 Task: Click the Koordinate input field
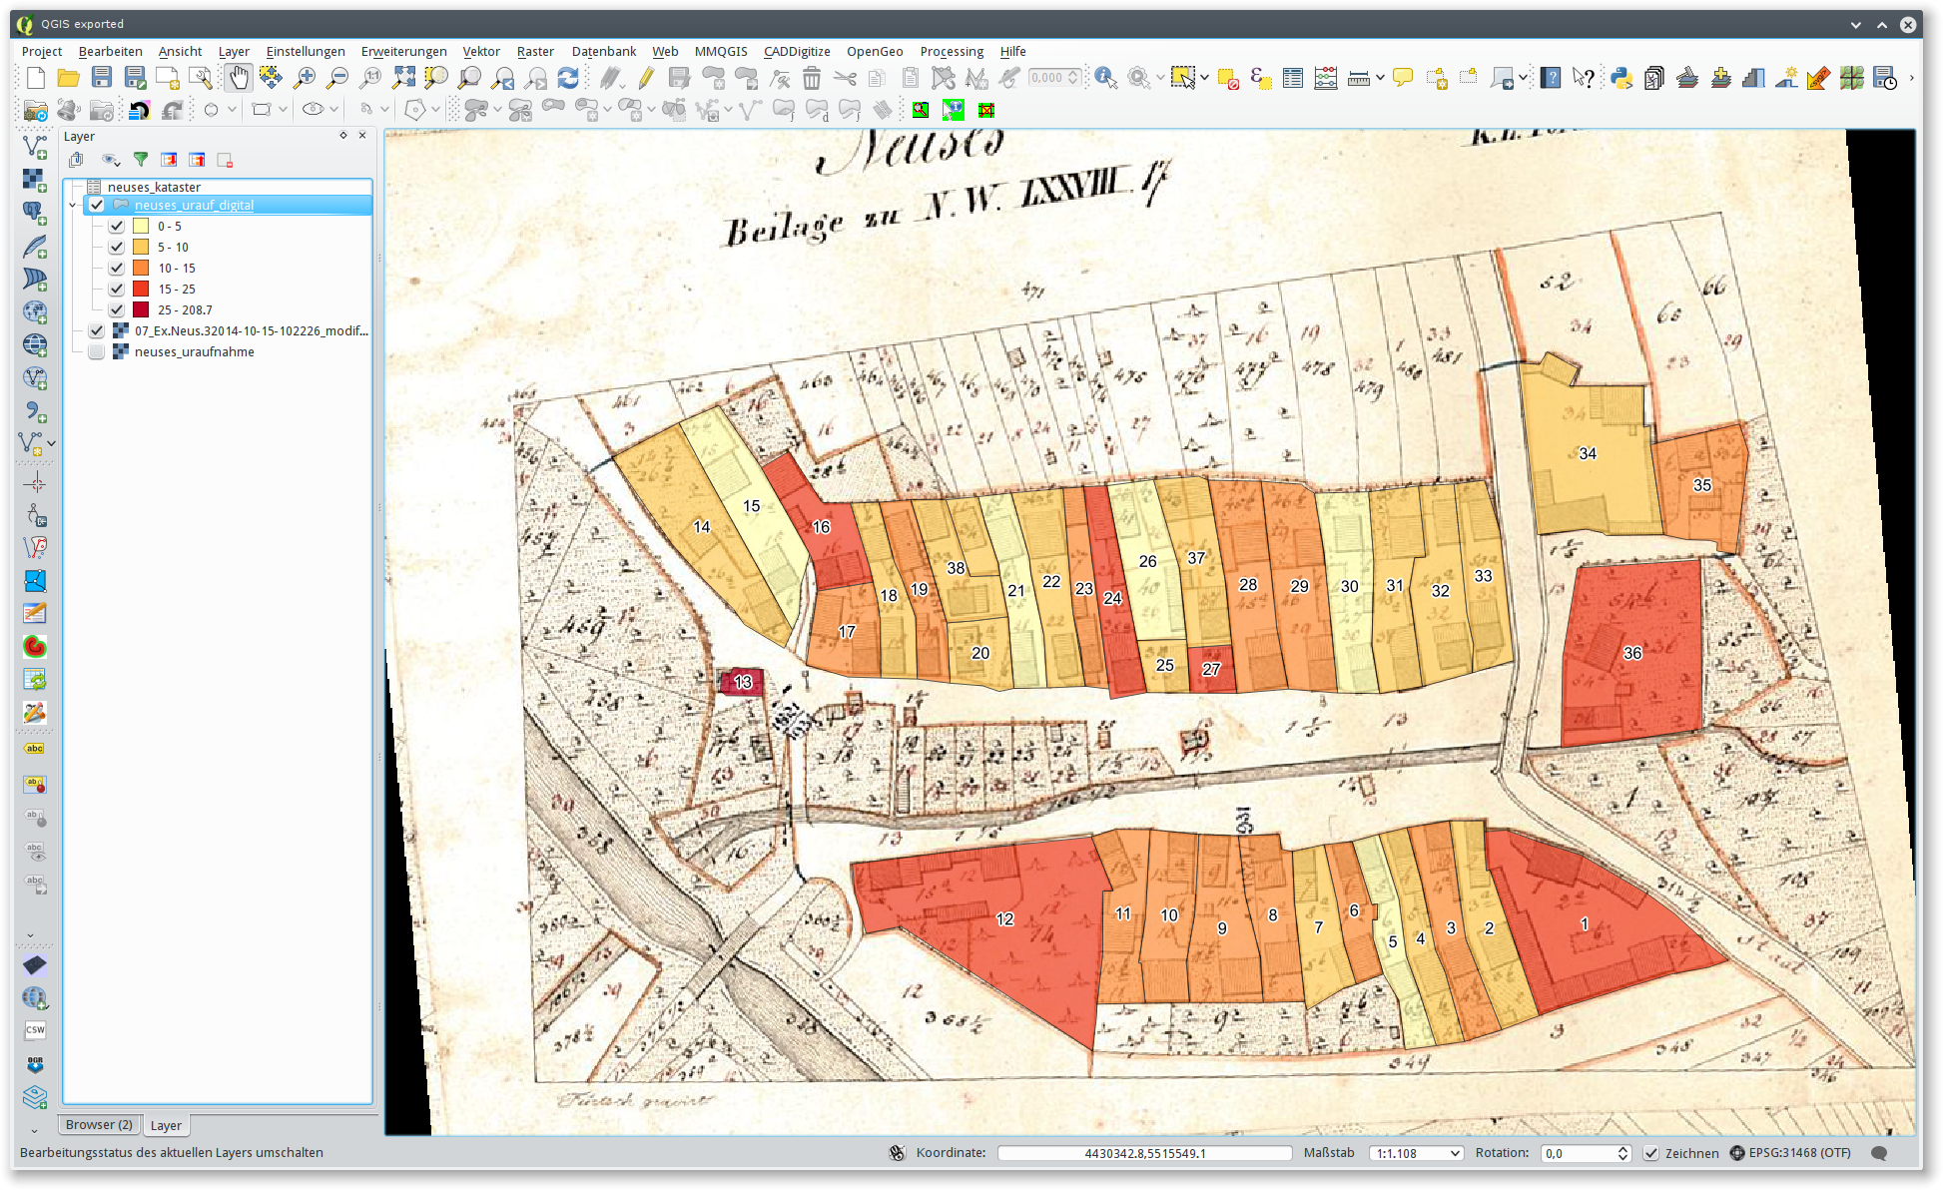(x=1144, y=1153)
